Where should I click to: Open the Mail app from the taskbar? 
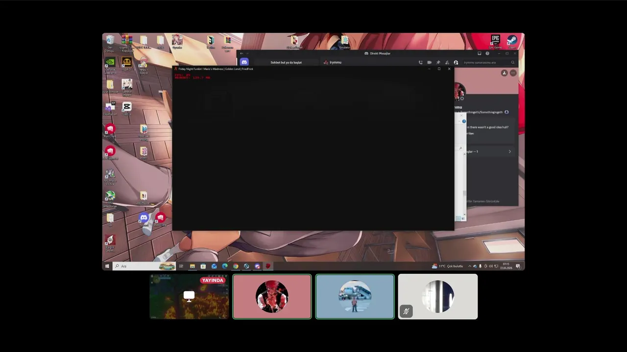(x=214, y=266)
